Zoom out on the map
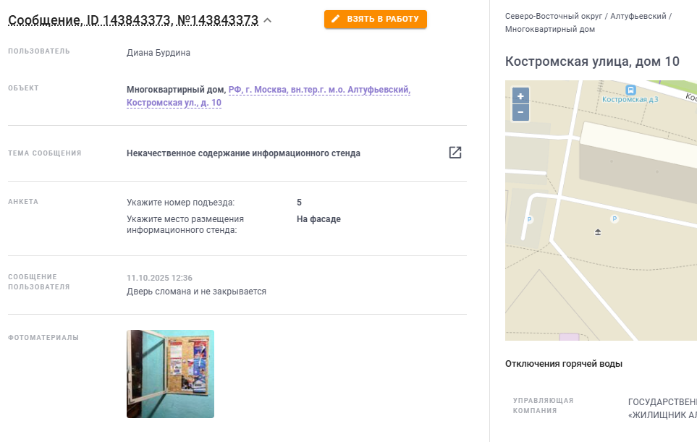The width and height of the screenshot is (697, 442). point(520,112)
